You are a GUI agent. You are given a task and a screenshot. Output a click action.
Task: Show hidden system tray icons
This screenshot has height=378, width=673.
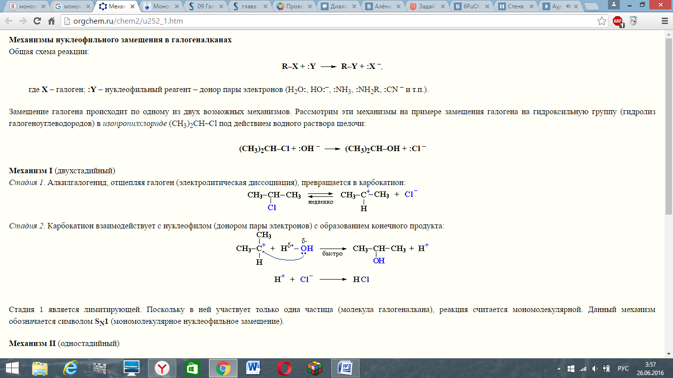560,368
